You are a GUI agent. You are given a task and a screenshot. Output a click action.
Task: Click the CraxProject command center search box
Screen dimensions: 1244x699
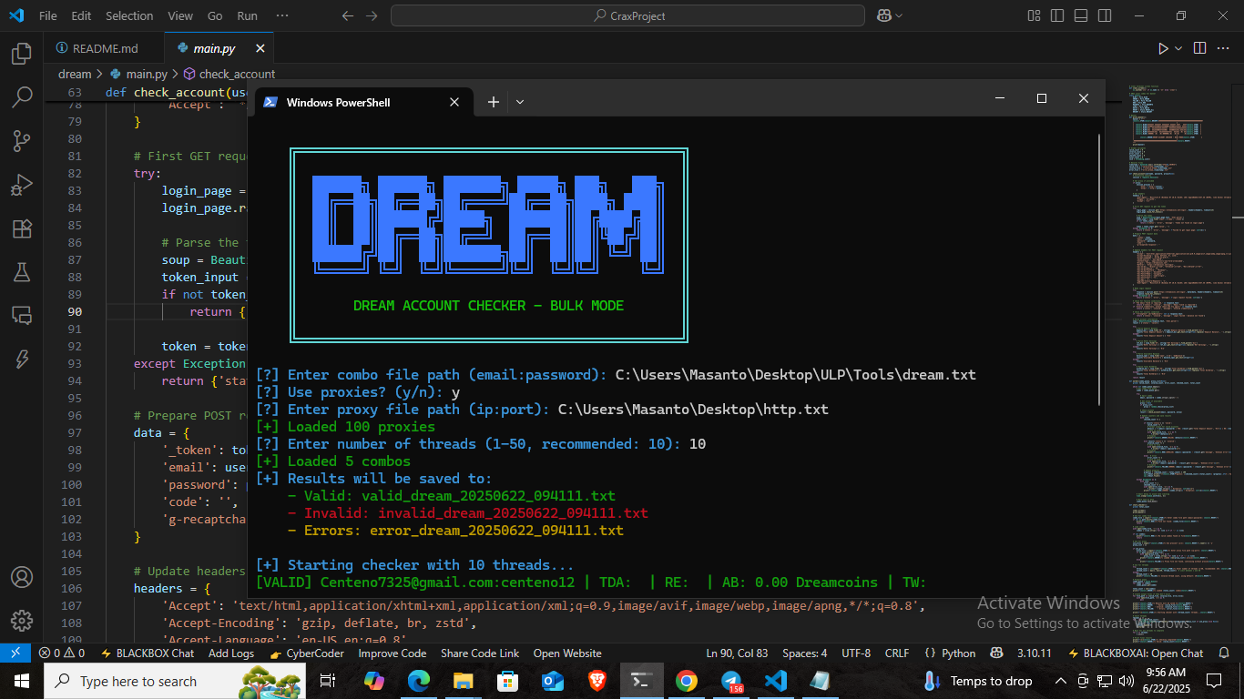click(x=627, y=15)
